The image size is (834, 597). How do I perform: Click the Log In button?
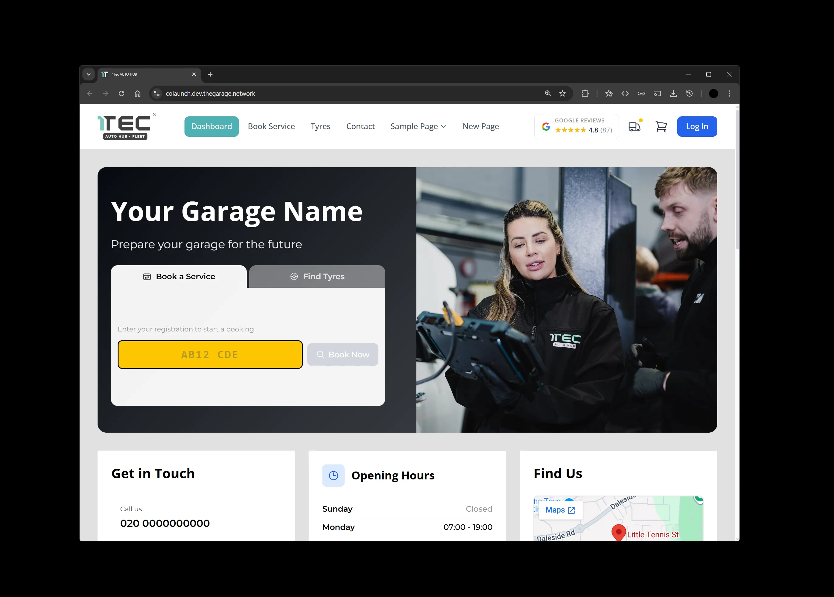click(697, 126)
